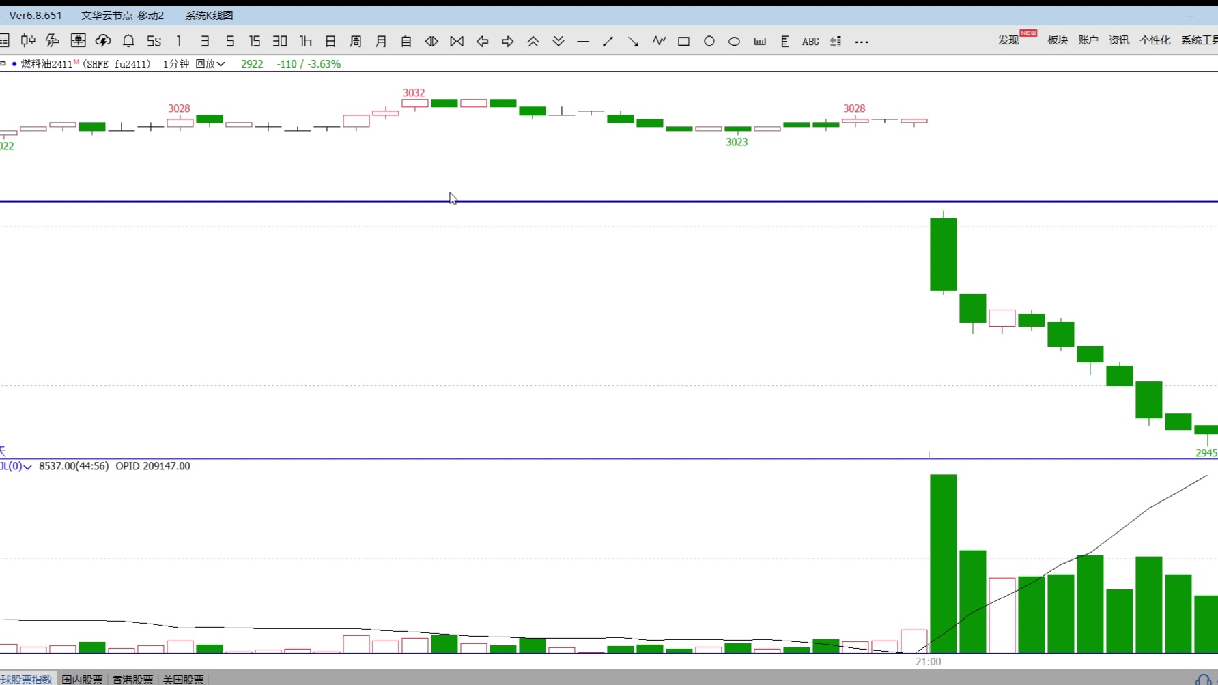Select the arrow line drawing tool

tap(633, 41)
